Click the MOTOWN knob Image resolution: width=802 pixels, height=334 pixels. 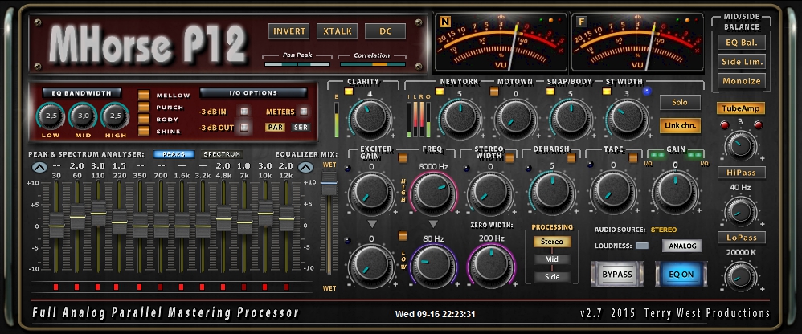[x=515, y=117]
